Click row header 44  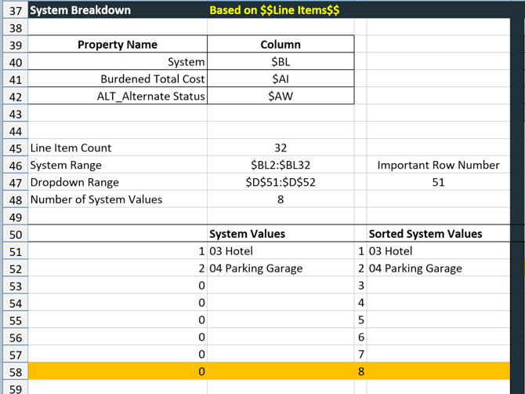pyautogui.click(x=15, y=130)
